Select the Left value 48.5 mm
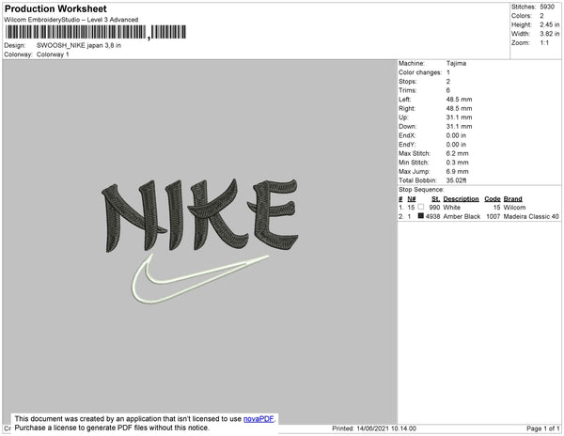The width and height of the screenshot is (564, 436). (x=459, y=100)
